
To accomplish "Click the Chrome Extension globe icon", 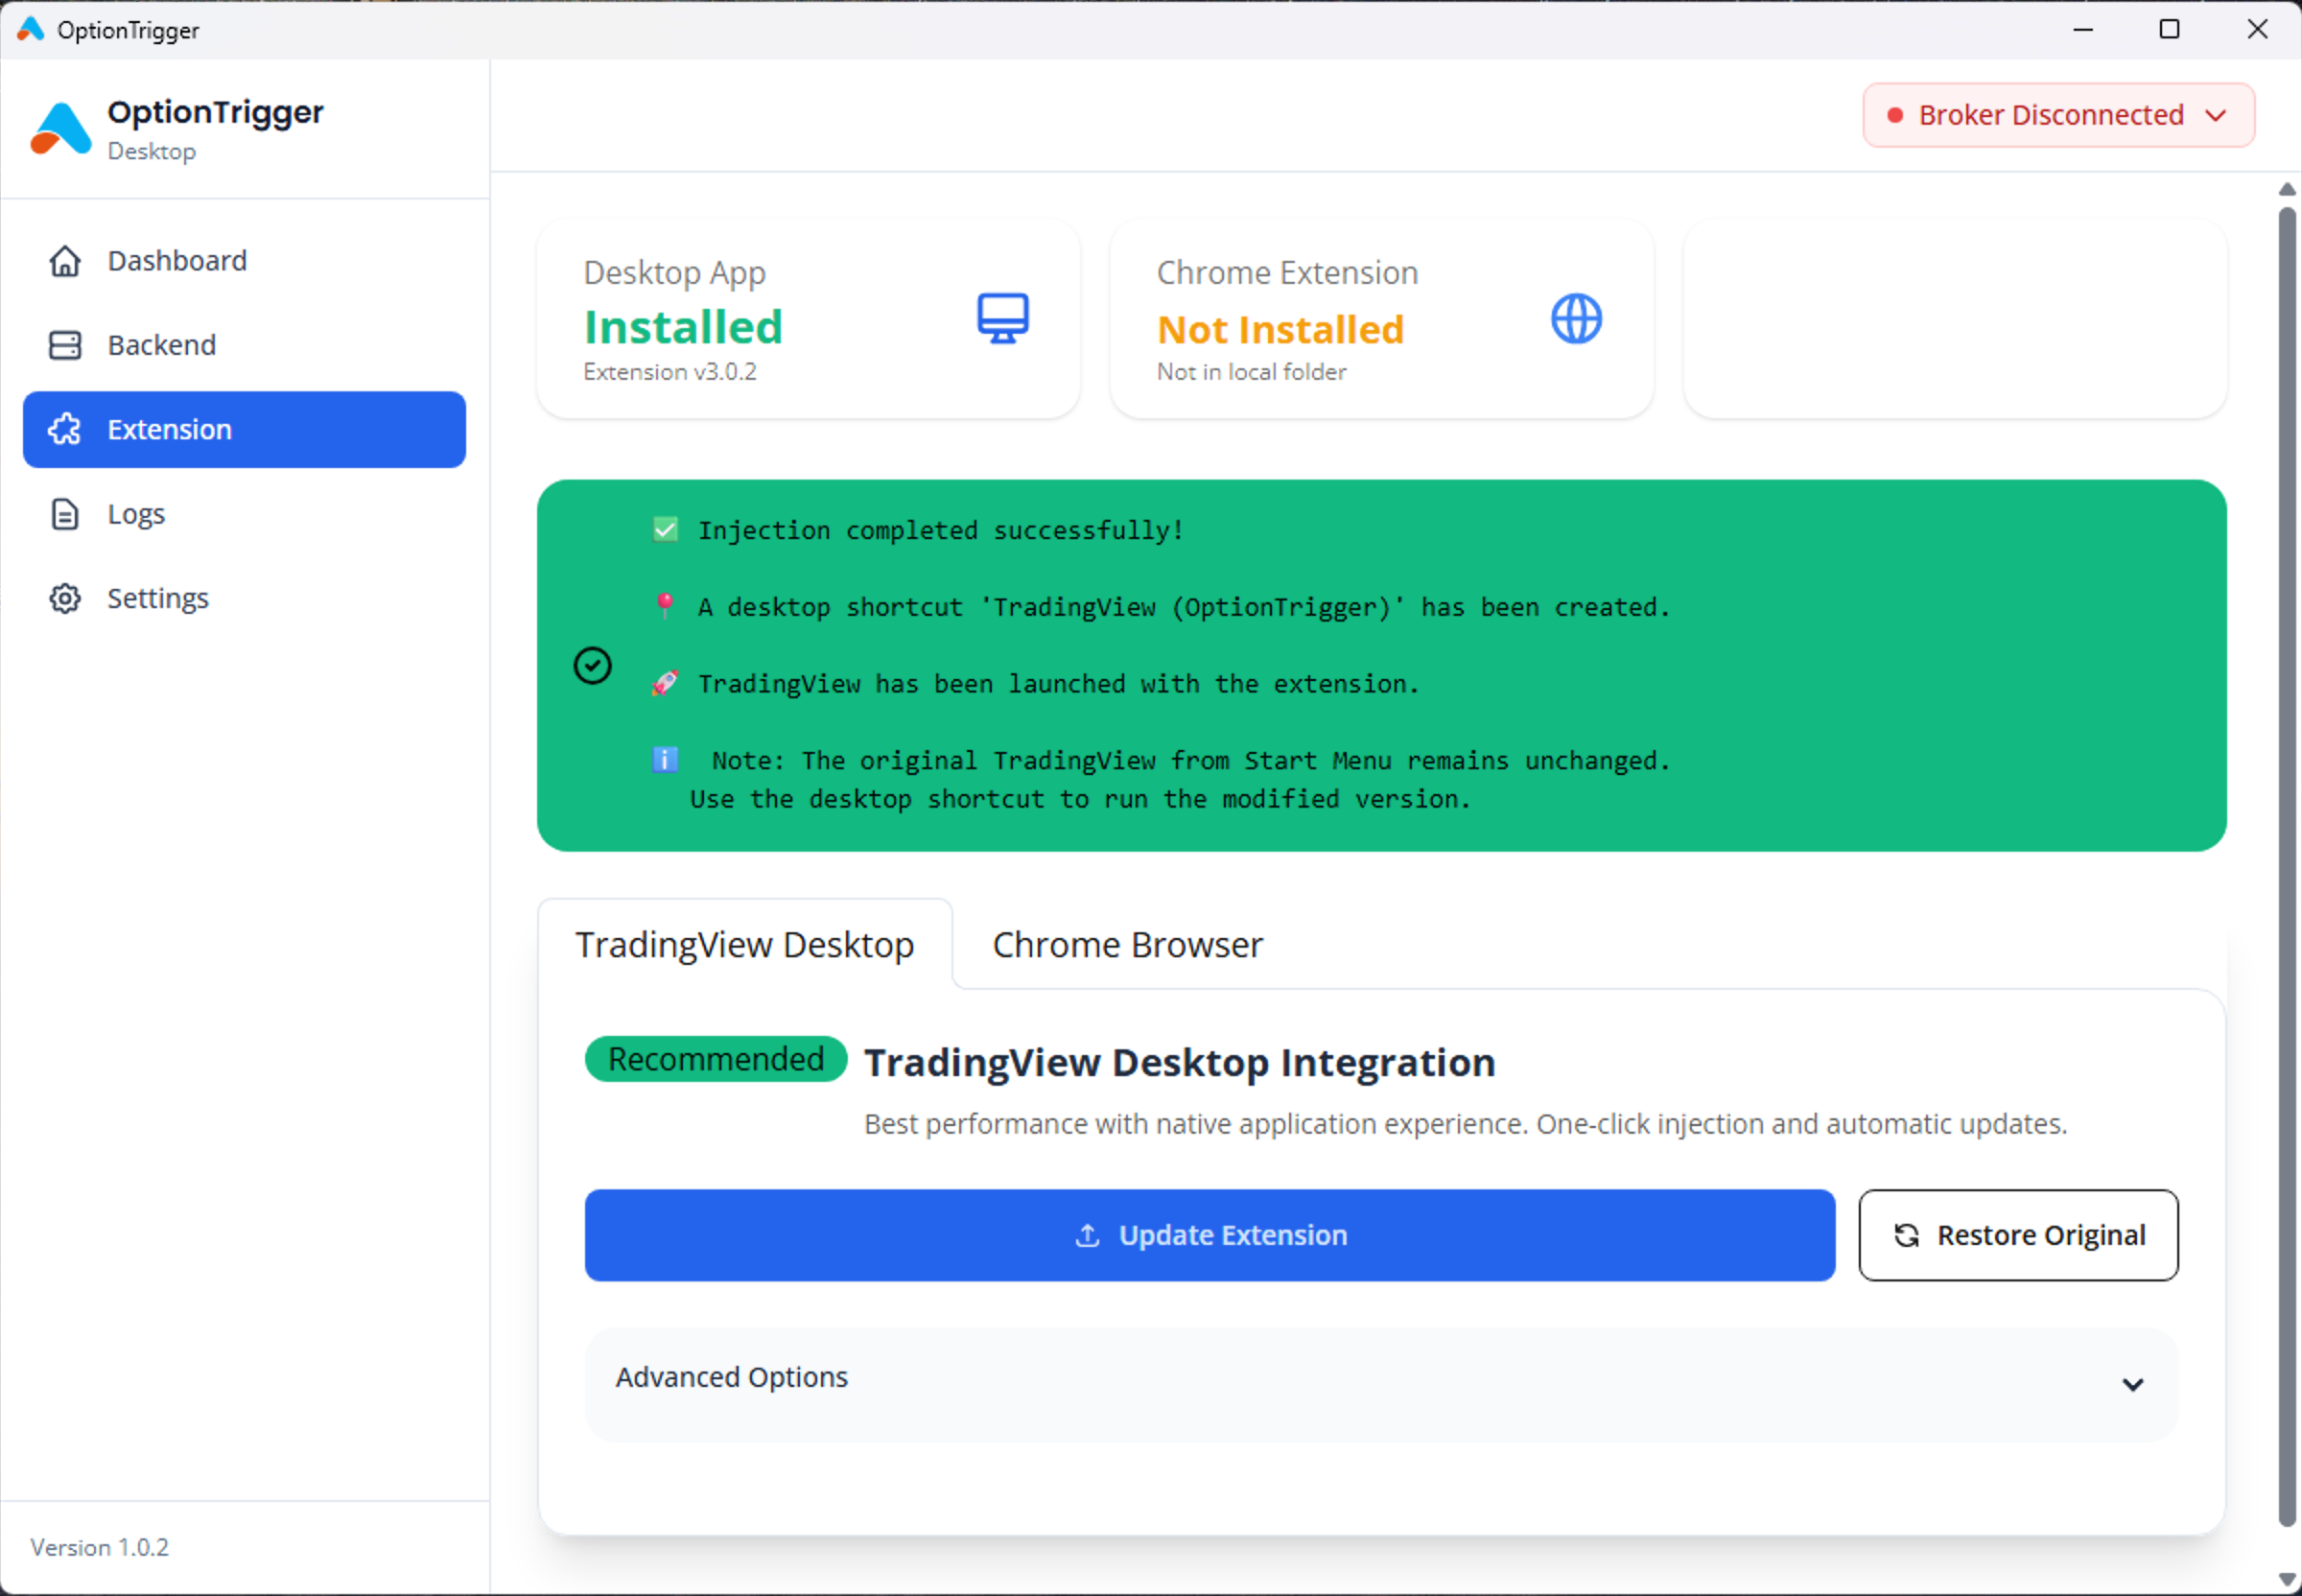I will tap(1576, 319).
